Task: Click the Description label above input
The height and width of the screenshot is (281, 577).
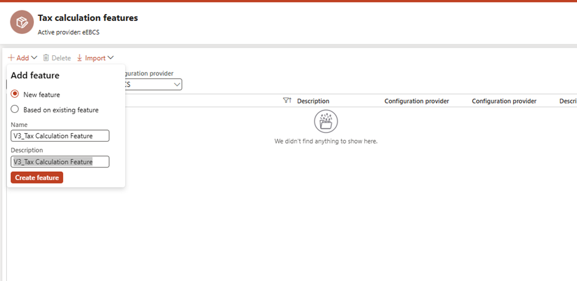Action: coord(27,150)
